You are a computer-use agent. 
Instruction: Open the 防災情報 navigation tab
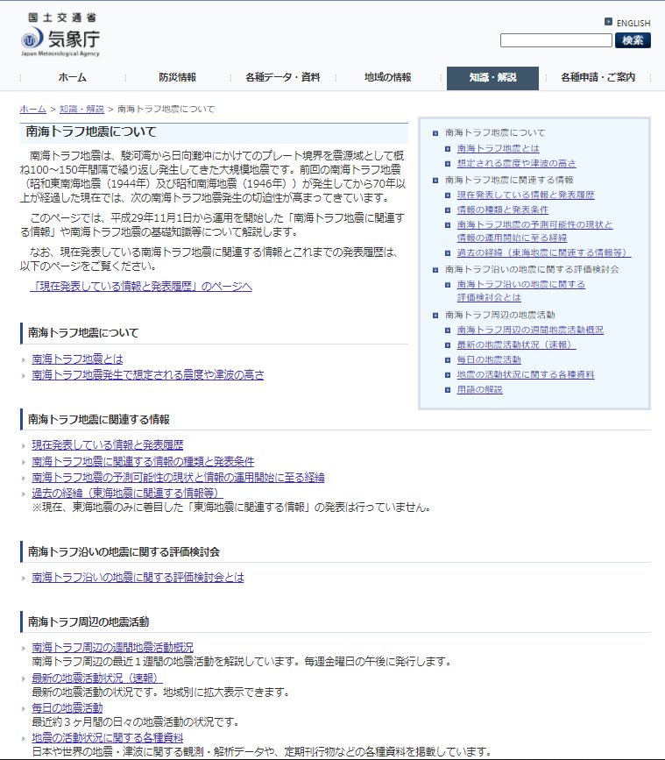coord(178,77)
